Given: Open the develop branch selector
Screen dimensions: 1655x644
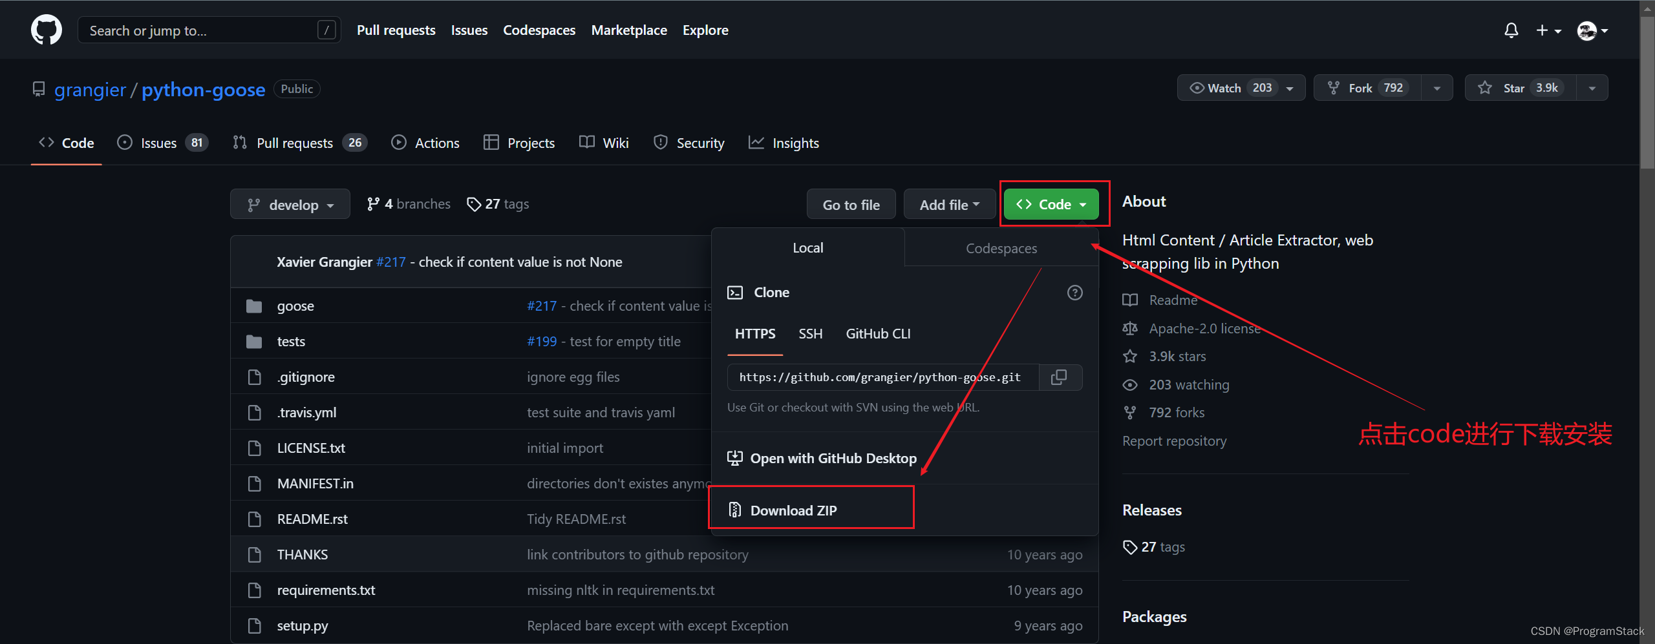Looking at the screenshot, I should click(290, 205).
